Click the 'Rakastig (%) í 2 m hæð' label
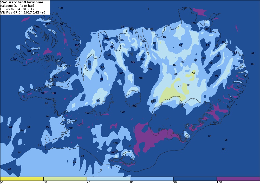Image resolution: width=260 pixels, height=184 pixels. pos(17,6)
